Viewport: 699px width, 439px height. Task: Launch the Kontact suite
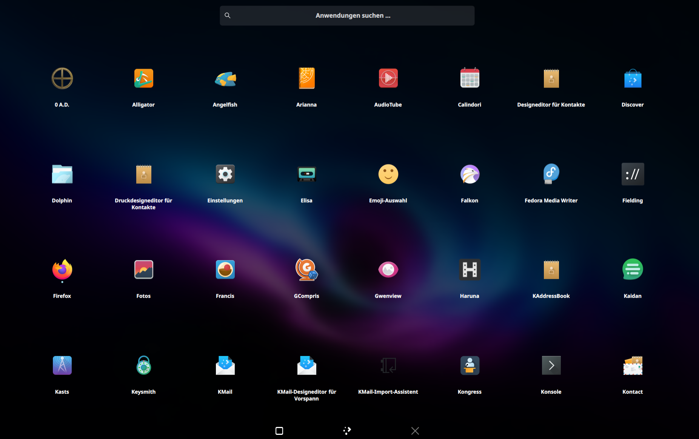tap(633, 365)
